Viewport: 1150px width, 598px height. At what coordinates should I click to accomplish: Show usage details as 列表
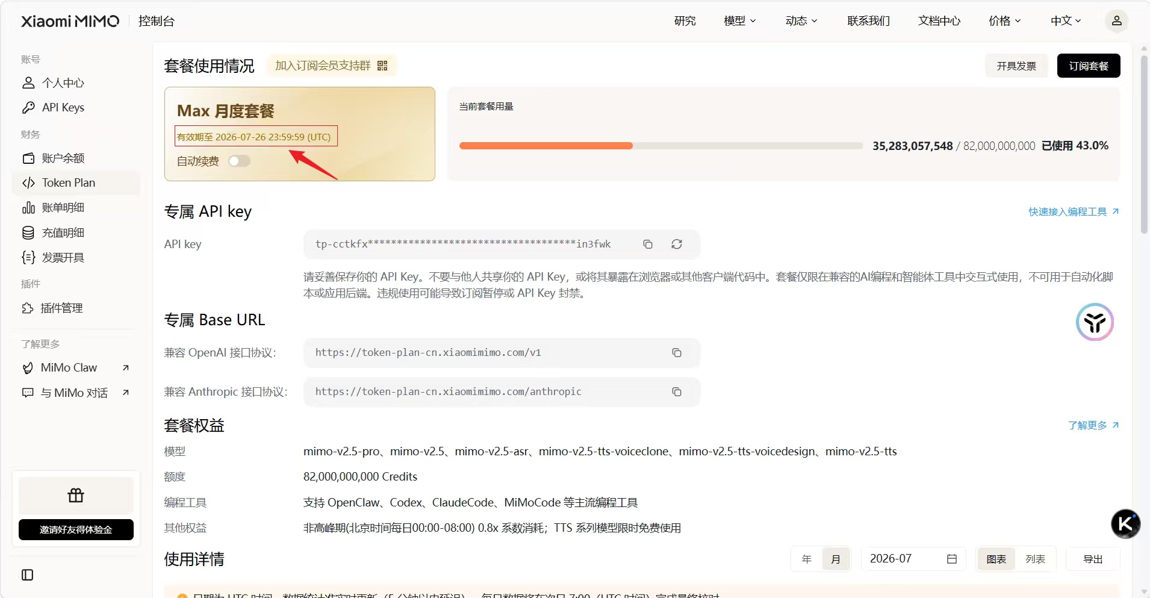tap(1035, 559)
